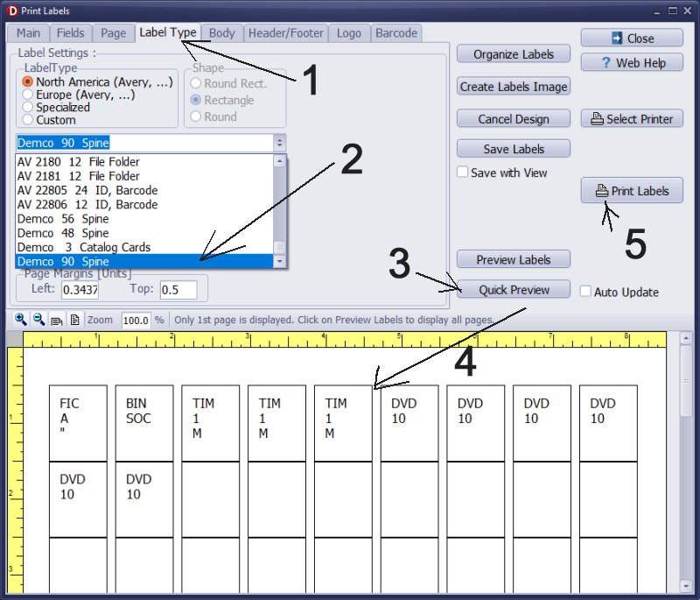
Task: Run Quick Preview
Action: click(x=514, y=290)
